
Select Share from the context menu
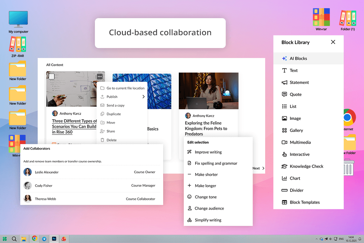(122, 131)
